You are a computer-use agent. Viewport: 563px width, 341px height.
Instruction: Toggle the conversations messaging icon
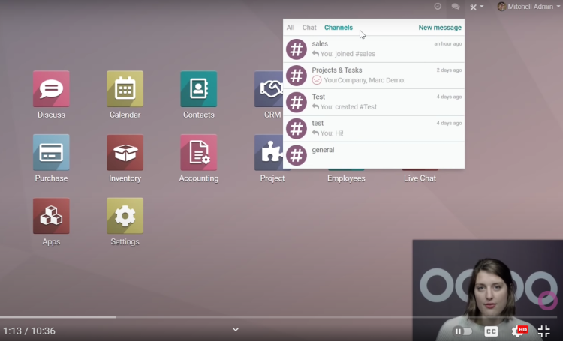point(456,7)
